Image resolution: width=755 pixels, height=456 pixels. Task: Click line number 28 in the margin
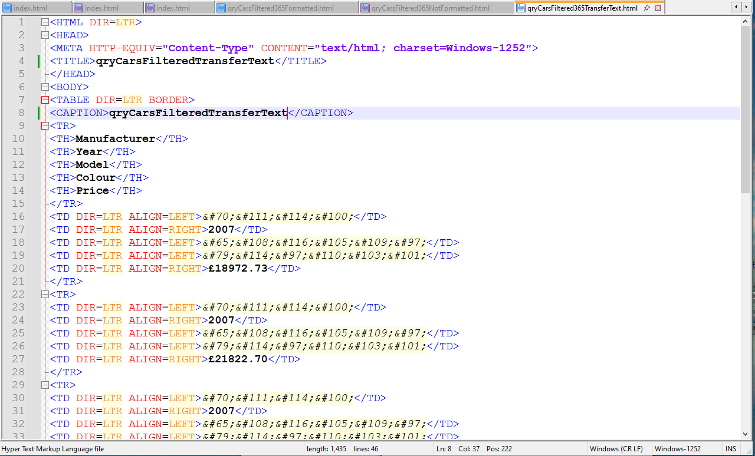point(18,372)
